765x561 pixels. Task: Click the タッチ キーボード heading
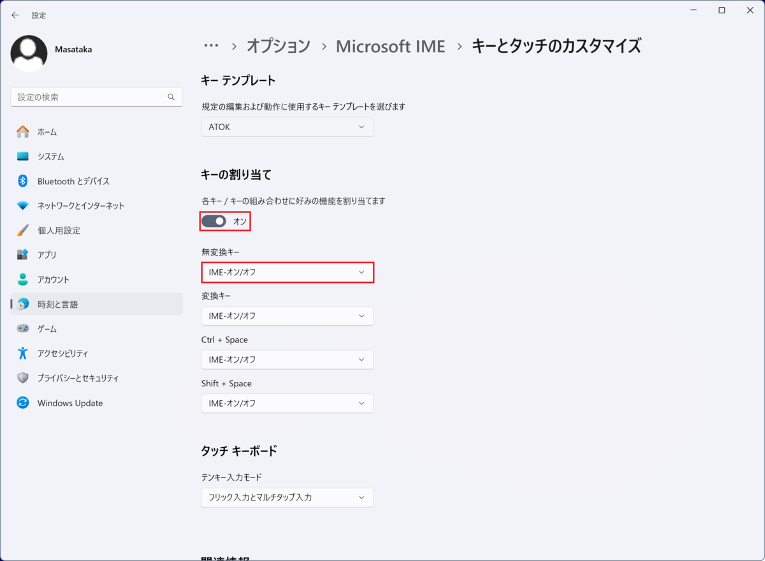point(239,451)
